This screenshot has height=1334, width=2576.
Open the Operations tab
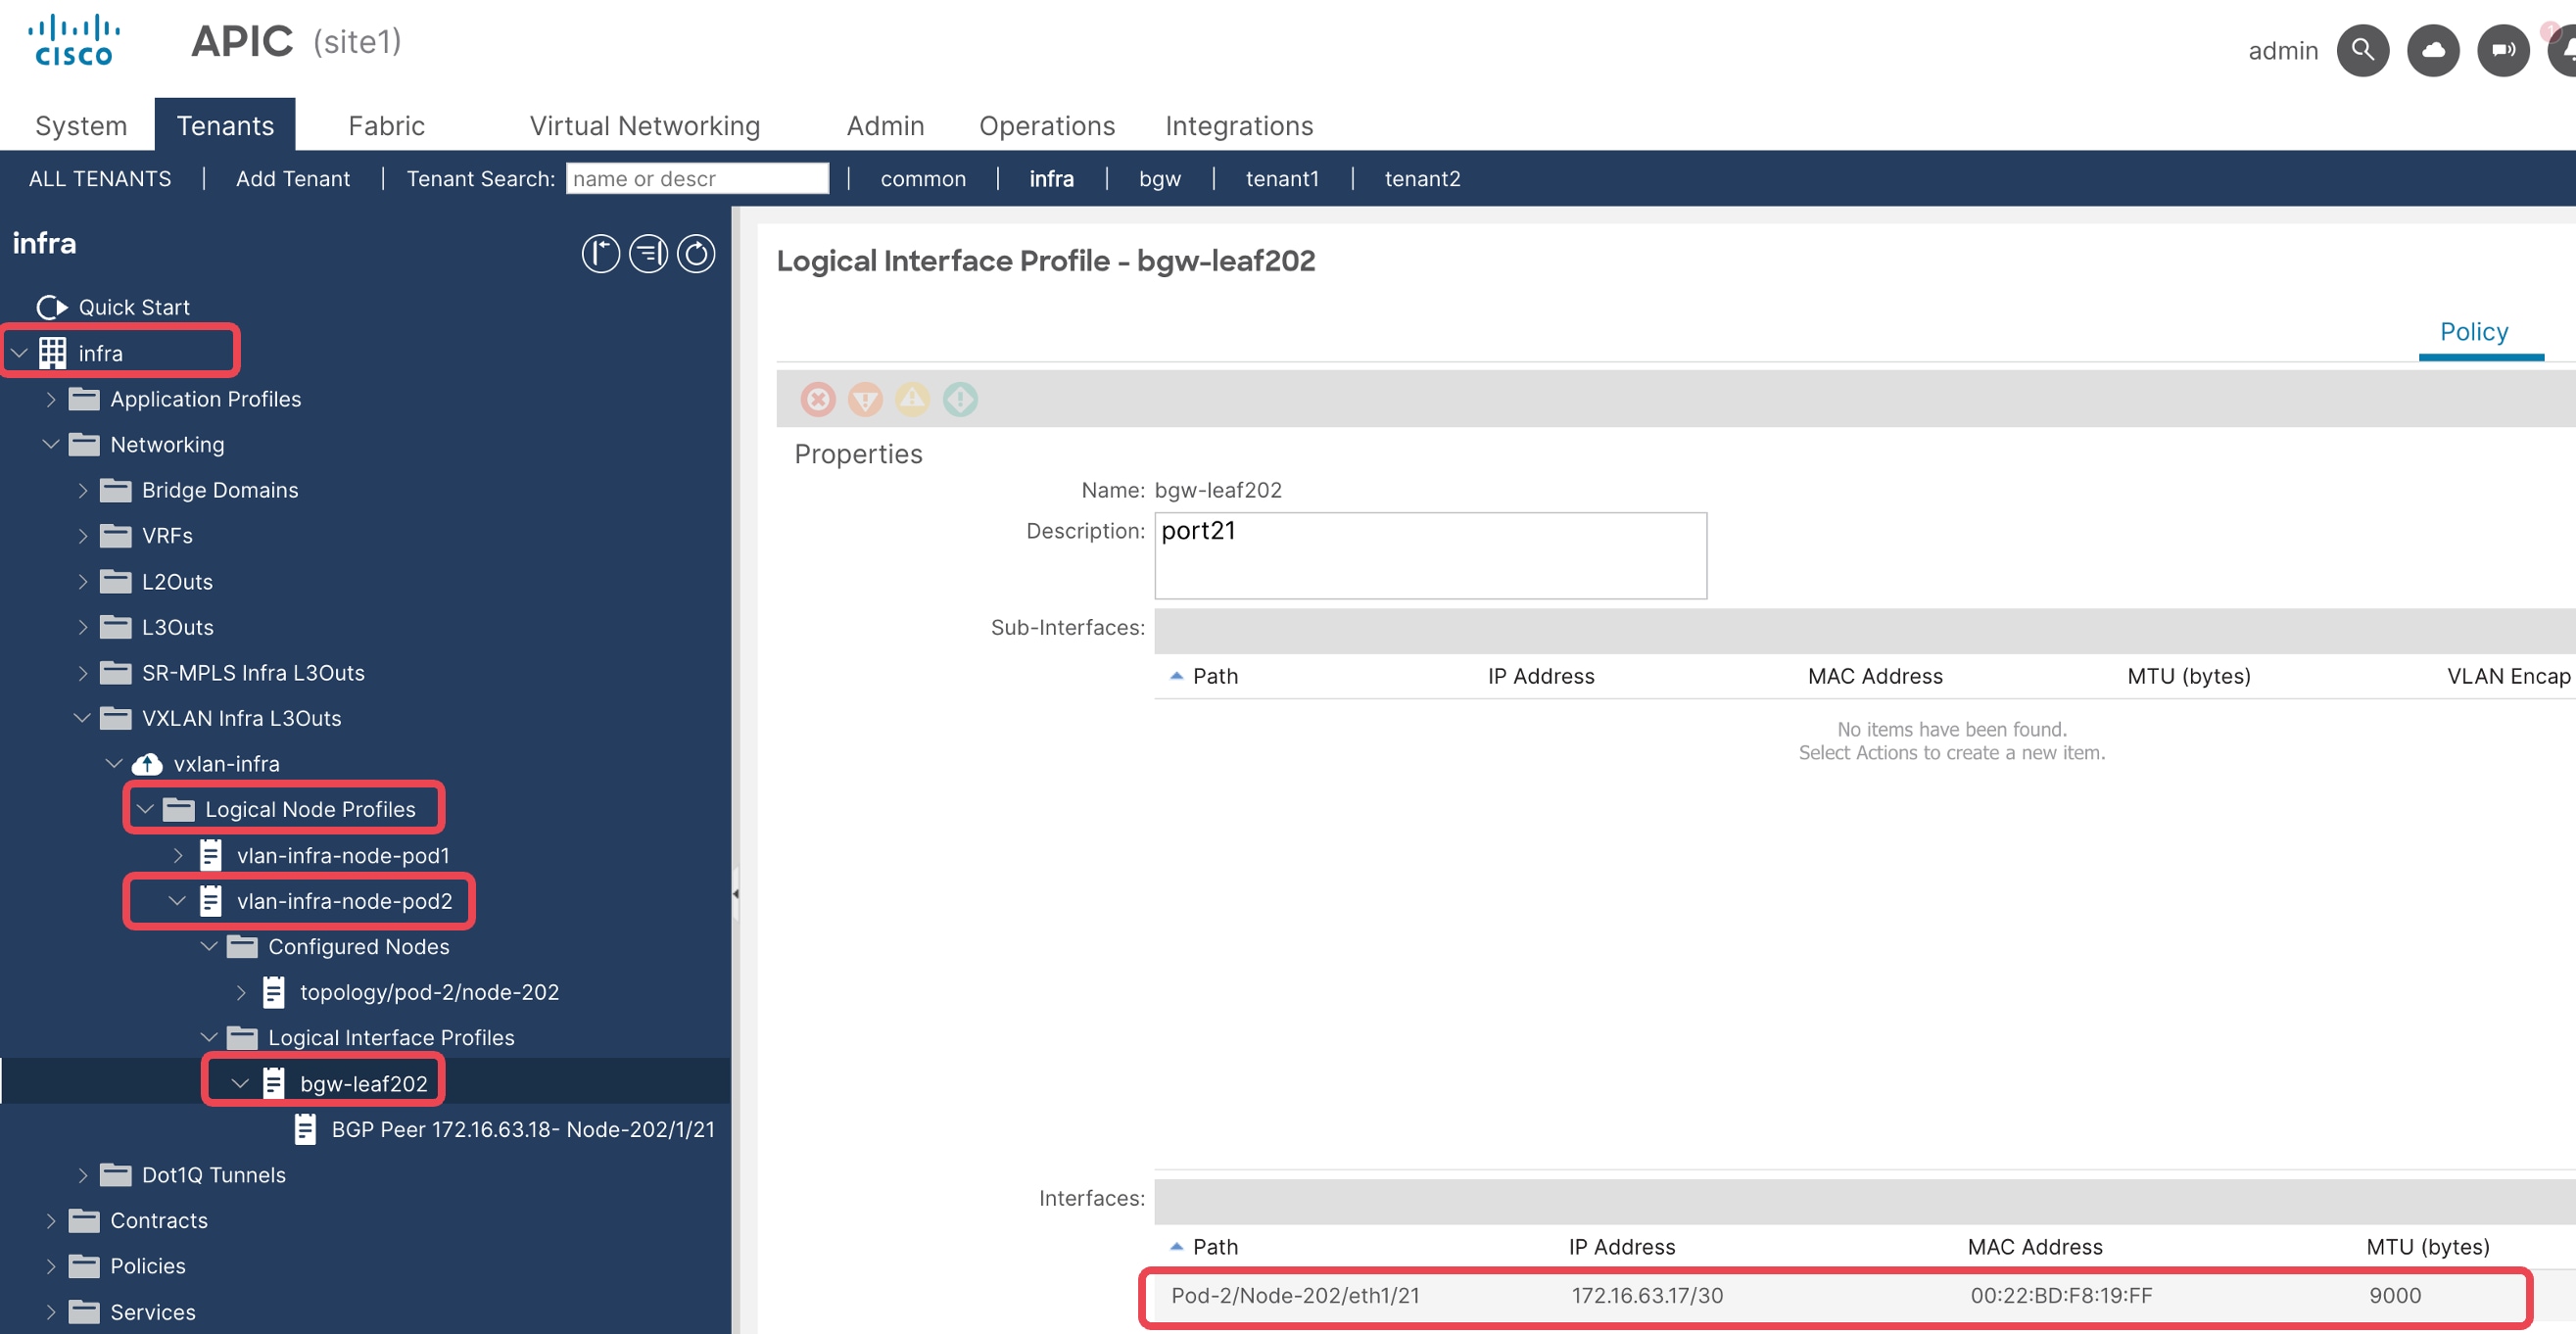click(1046, 126)
